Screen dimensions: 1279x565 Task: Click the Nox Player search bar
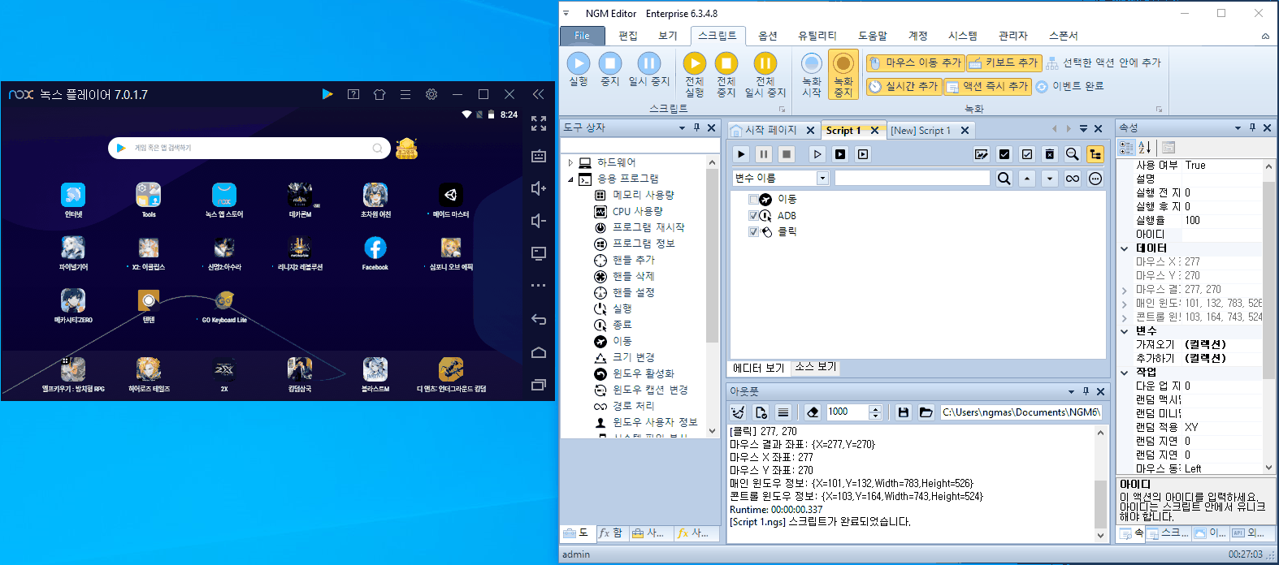(x=249, y=148)
